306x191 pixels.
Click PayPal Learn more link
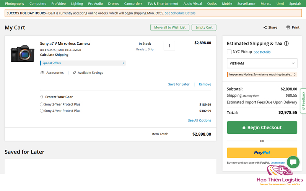pos(278,163)
